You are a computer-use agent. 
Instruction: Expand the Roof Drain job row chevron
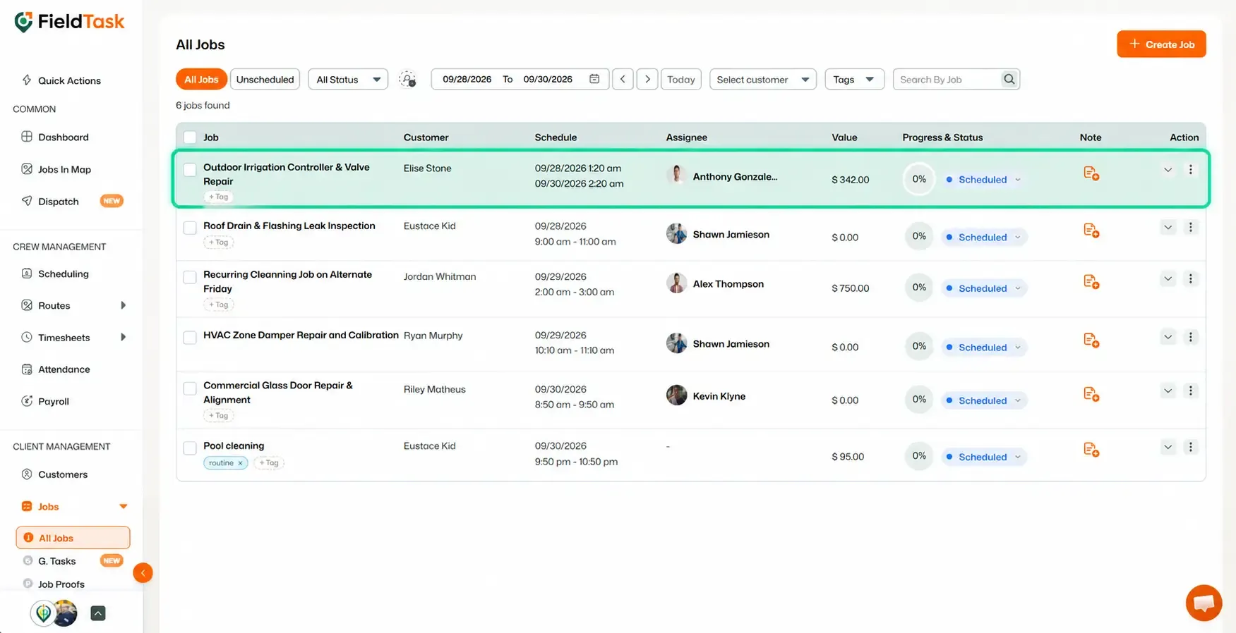(x=1168, y=227)
